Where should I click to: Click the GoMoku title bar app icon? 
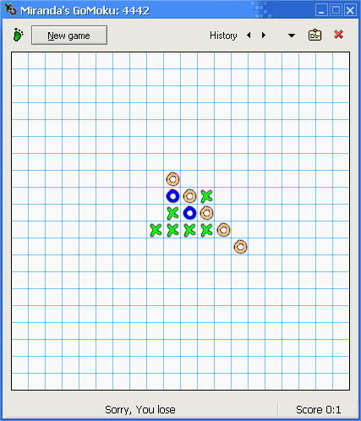click(10, 9)
